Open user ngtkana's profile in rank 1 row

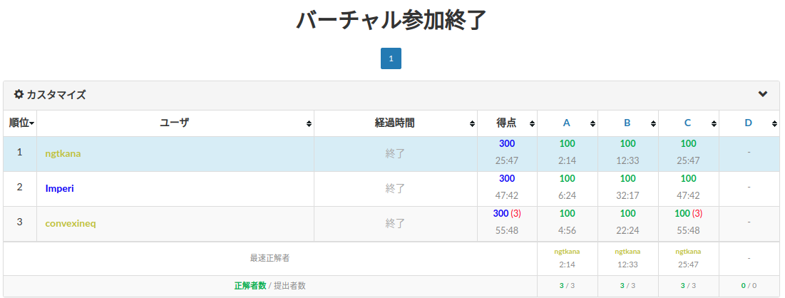coord(63,154)
